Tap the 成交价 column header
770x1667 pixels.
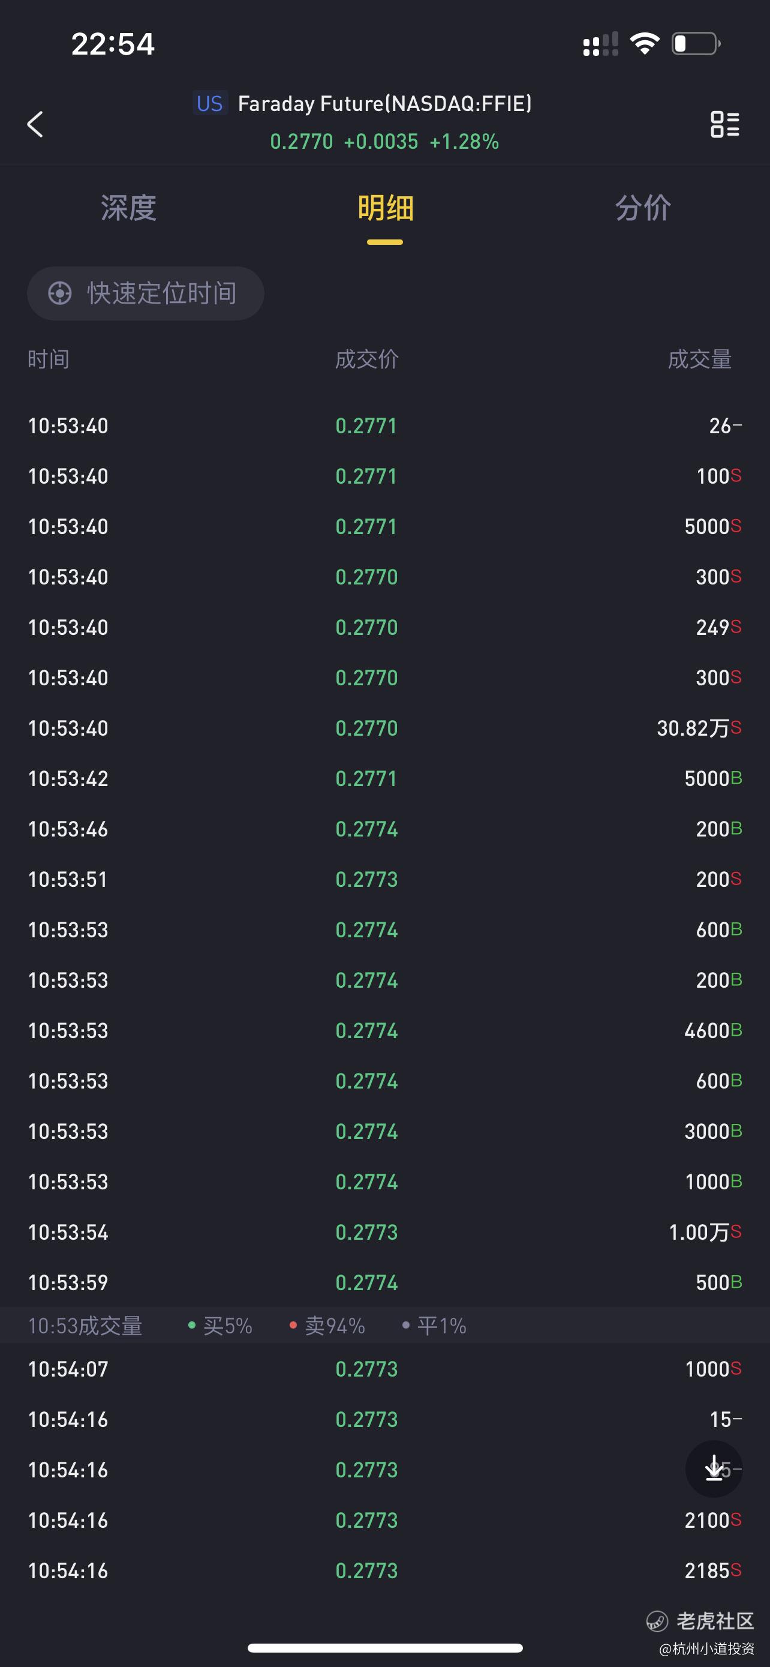(x=366, y=359)
